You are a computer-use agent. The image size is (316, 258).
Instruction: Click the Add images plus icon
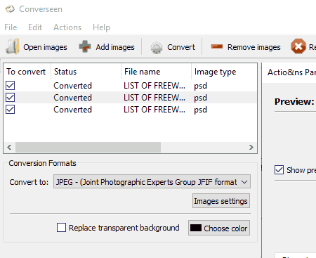click(x=85, y=46)
